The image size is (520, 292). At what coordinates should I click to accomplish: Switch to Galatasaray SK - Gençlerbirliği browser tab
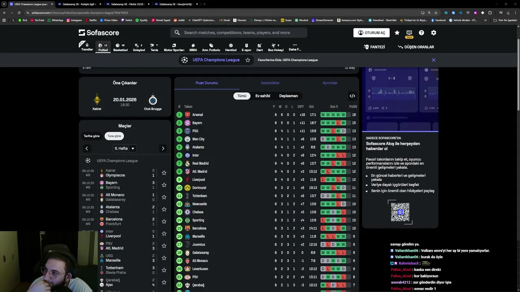coord(175,4)
